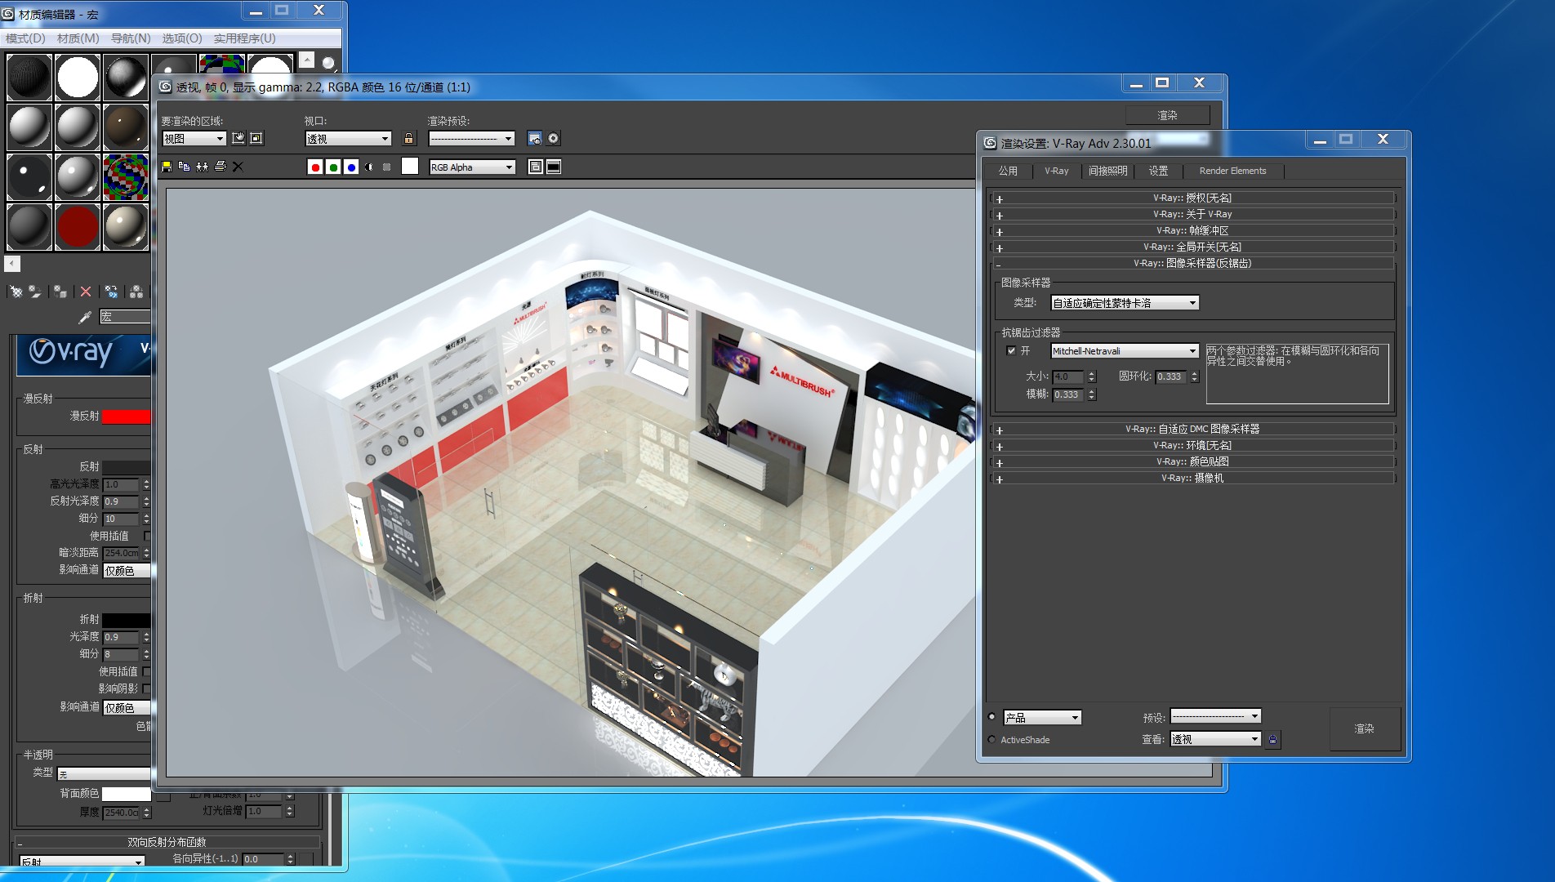Open the 导航(N) menu

click(131, 38)
